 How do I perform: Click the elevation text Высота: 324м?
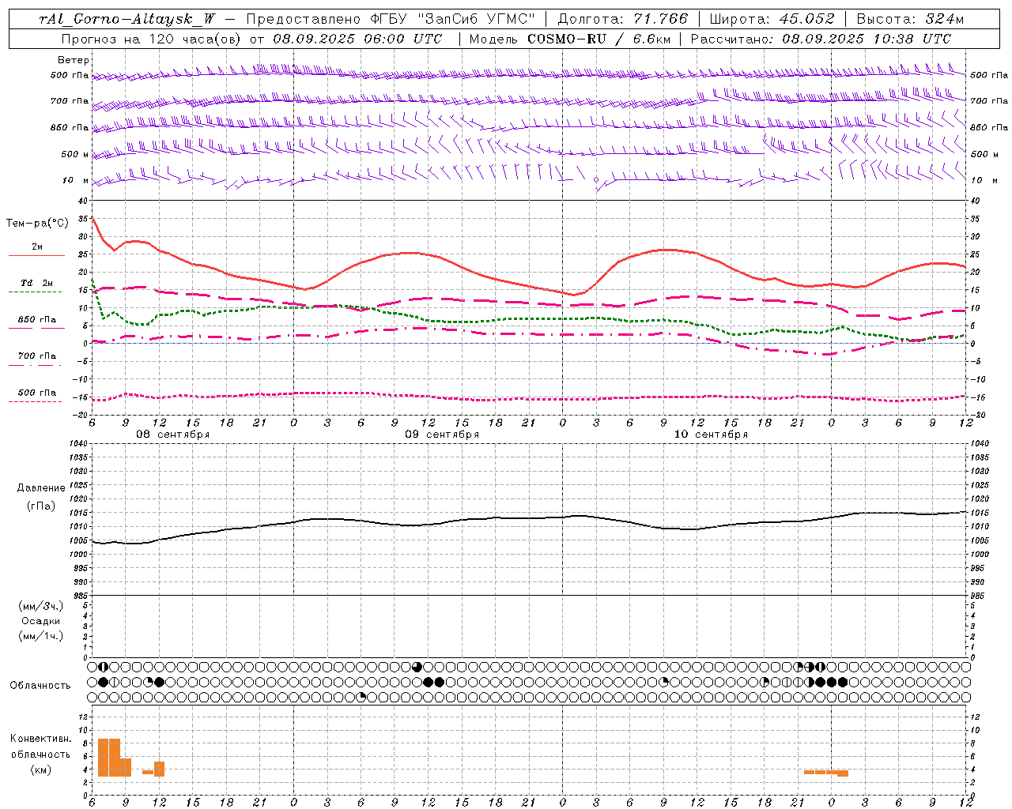point(910,19)
